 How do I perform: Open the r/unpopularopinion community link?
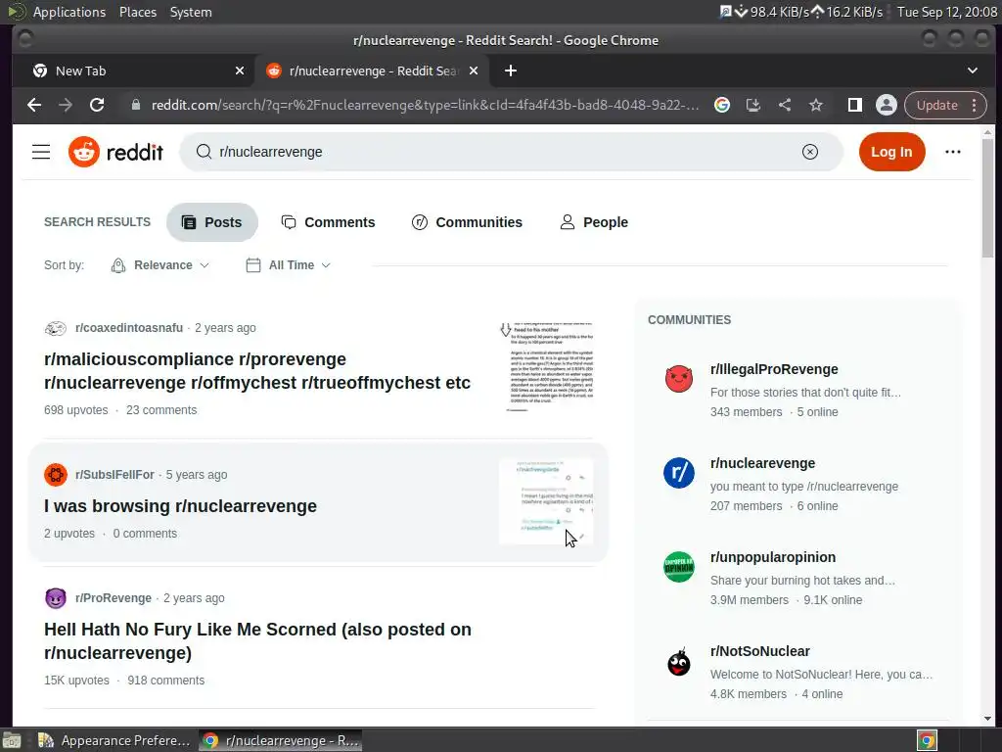tap(773, 557)
